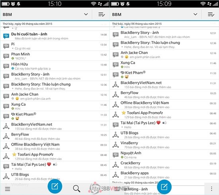Open unread BBM group Du hí cuối tuần

click(55, 36)
